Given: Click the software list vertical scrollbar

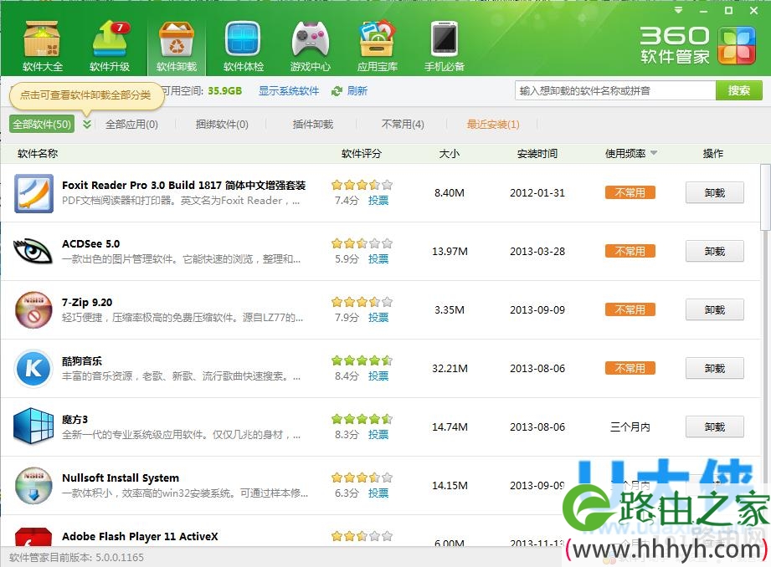Looking at the screenshot, I should (x=765, y=197).
